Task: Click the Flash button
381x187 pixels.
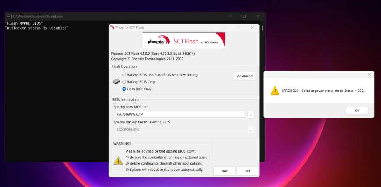Action: tap(224, 171)
